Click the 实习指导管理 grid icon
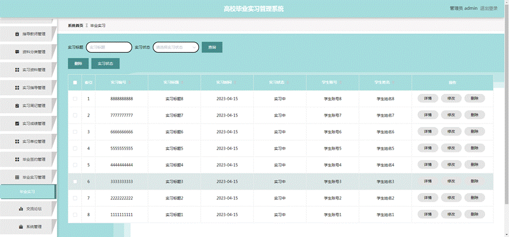The height and width of the screenshot is (237, 509). pyautogui.click(x=17, y=87)
